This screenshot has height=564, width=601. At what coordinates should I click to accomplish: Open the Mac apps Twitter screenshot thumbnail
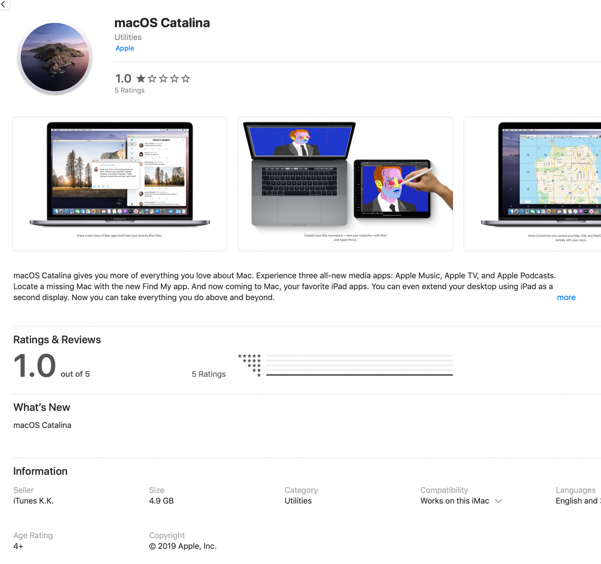point(120,184)
